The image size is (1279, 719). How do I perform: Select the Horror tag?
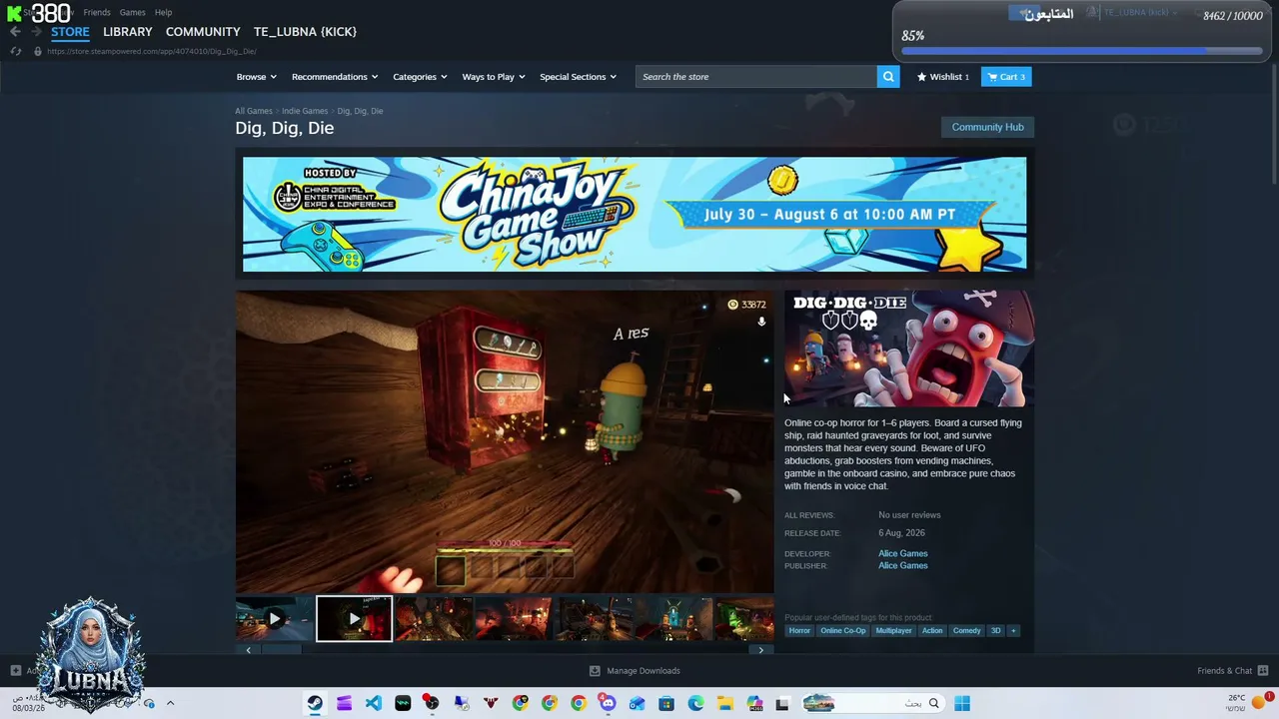[x=799, y=631]
